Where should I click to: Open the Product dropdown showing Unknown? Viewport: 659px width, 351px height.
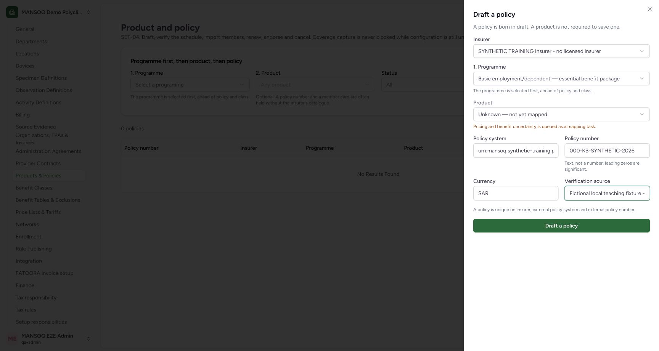pos(561,114)
